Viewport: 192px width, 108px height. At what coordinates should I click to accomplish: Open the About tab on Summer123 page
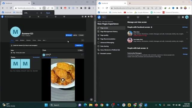click(17, 40)
